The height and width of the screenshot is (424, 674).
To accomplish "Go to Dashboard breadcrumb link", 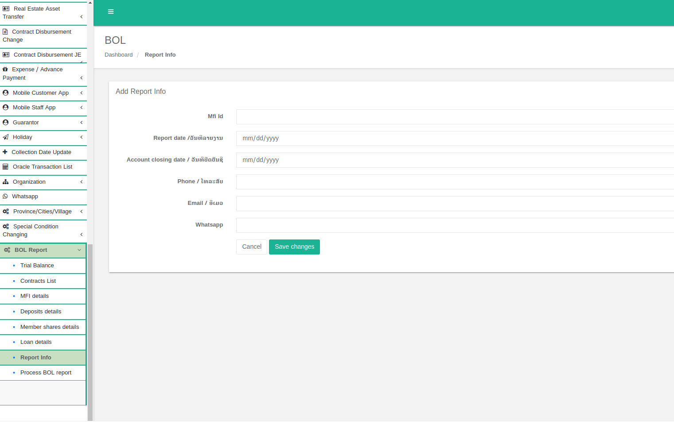I will coord(118,55).
